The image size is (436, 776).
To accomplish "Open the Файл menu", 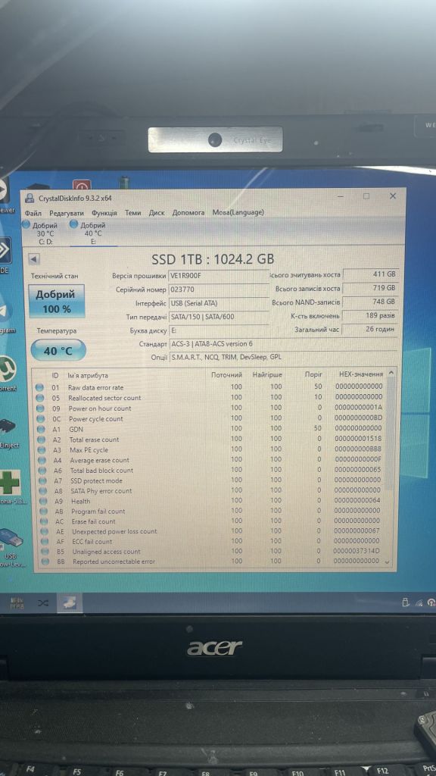I will pos(33,213).
